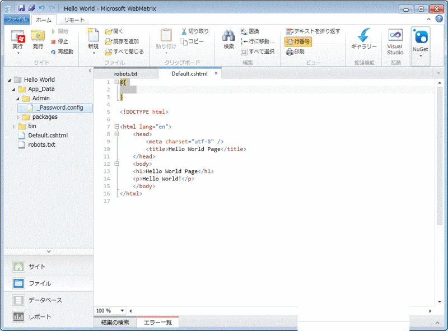Screen dimensions: 448x331
Task: Collapse the App_Data folder
Action: [15, 88]
